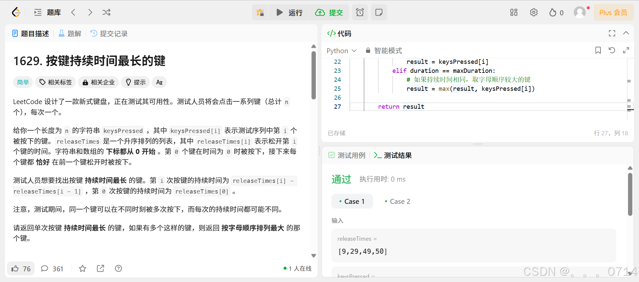Click description scroll down arrow
Viewport: 639px width, 282px height.
[x=314, y=256]
